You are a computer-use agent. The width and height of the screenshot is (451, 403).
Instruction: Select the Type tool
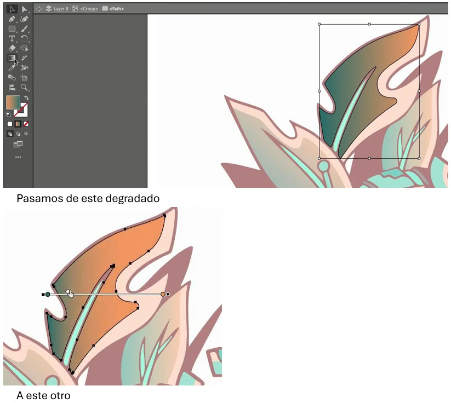coord(12,38)
